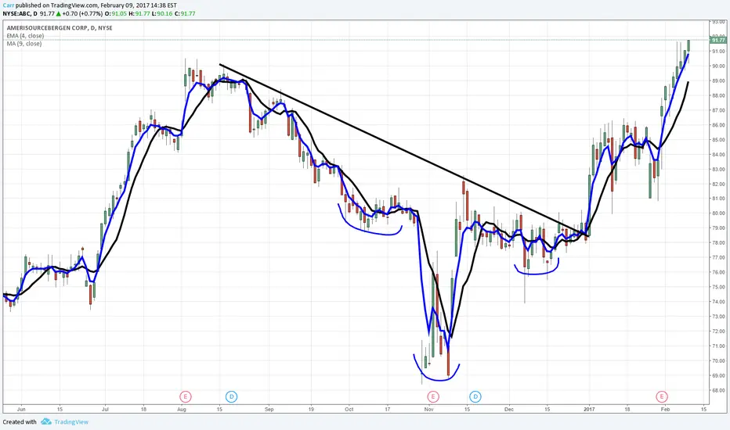Viewport: 730px width, 430px height.
Task: Click the earnings E marker below November
Action: click(x=433, y=396)
